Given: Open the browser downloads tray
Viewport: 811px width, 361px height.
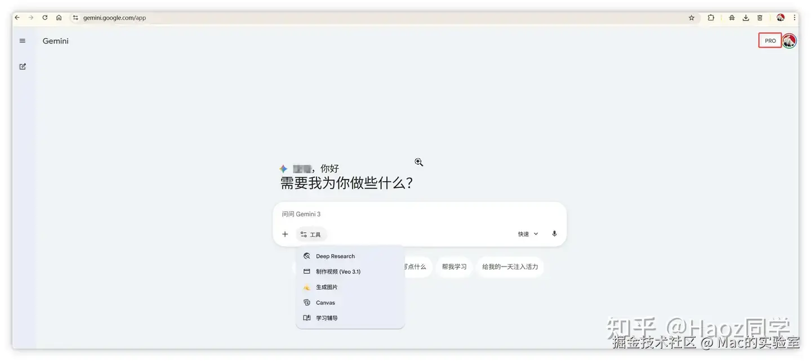Looking at the screenshot, I should [x=746, y=17].
